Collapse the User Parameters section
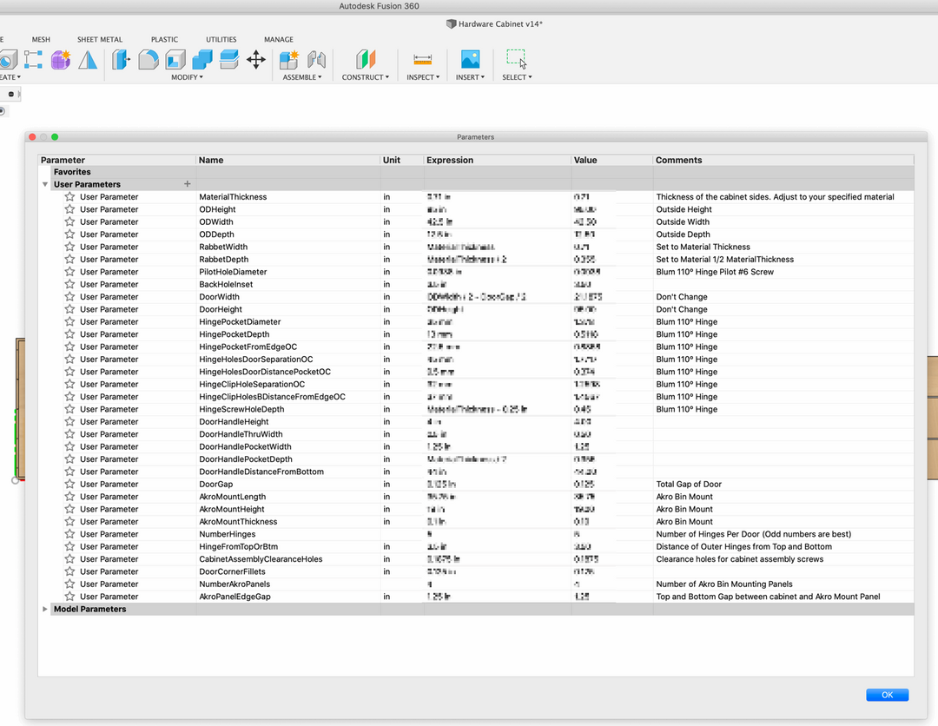The width and height of the screenshot is (938, 726). [45, 185]
